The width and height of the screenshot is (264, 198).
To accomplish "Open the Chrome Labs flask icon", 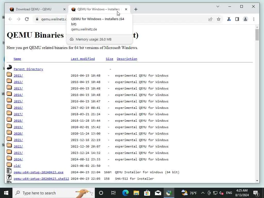I will (229, 19).
